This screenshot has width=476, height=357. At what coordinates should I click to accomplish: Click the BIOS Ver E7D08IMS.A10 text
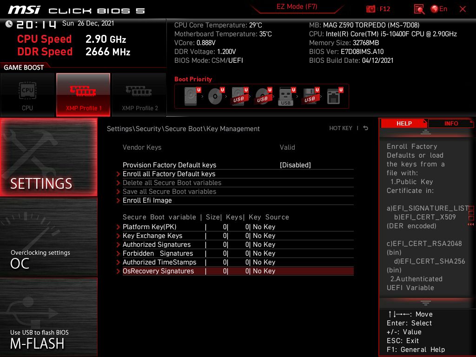coord(346,52)
